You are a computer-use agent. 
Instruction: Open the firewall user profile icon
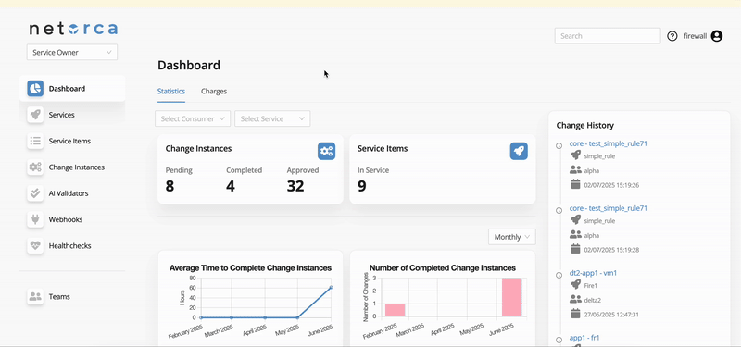[717, 36]
